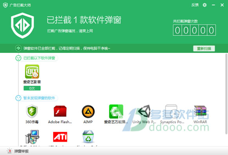Click the face icon by 暂未发现弹窗的软件
This screenshot has width=228, height=155.
[18, 98]
